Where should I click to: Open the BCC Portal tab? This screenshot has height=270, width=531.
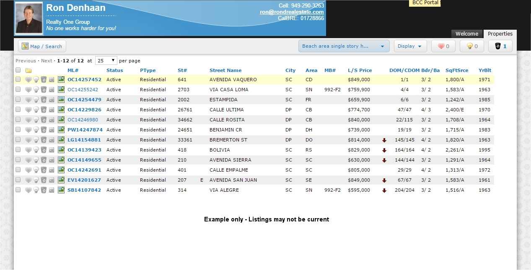pos(425,3)
